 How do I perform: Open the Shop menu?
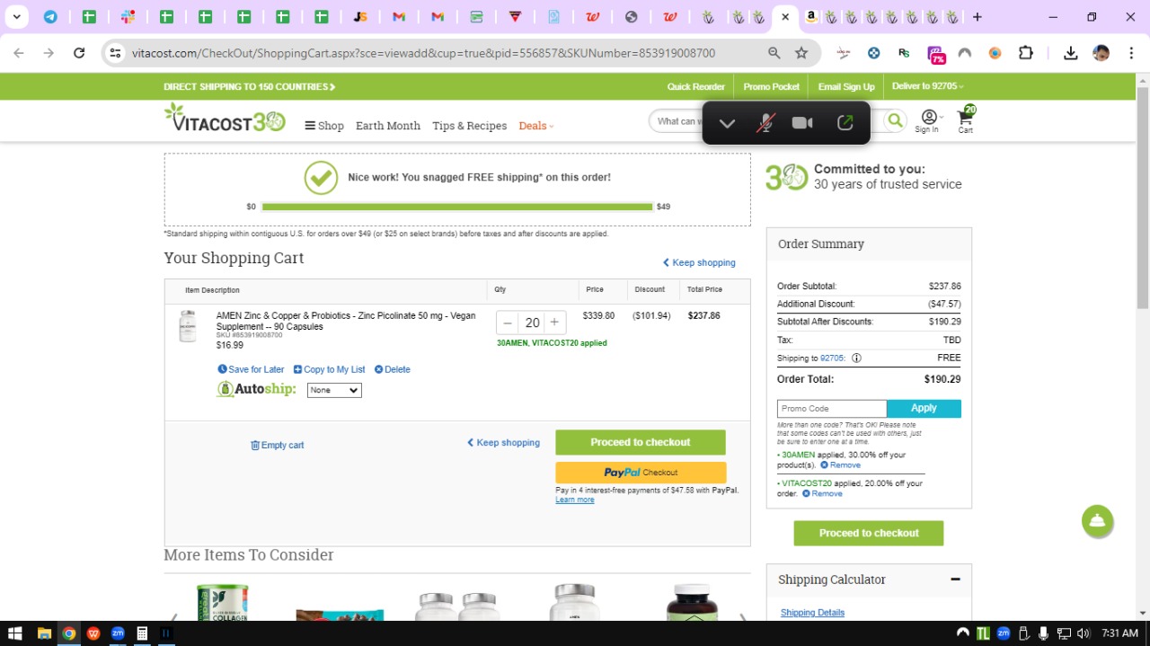(x=324, y=126)
